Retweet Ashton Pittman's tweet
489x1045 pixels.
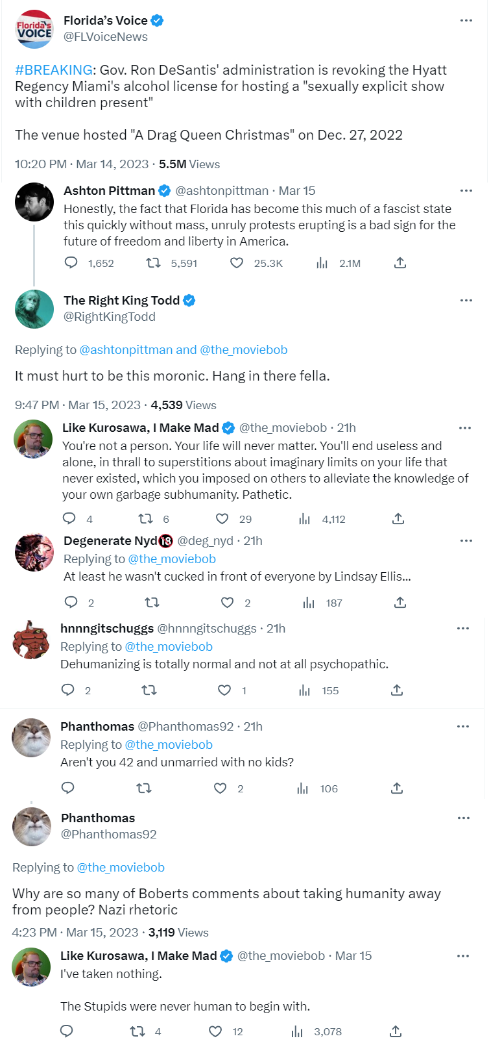pyautogui.click(x=154, y=263)
